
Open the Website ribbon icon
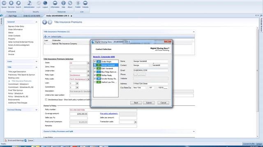pyautogui.click(x=85, y=4)
